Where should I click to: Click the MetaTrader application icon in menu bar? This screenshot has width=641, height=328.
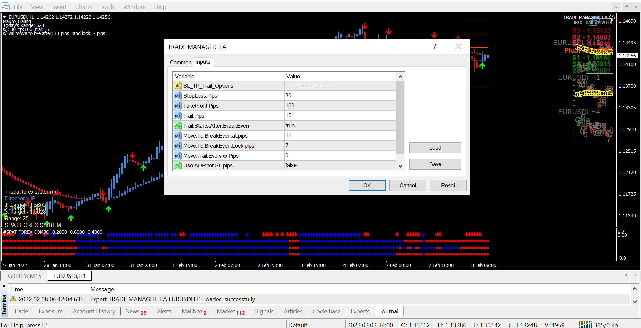6,7
